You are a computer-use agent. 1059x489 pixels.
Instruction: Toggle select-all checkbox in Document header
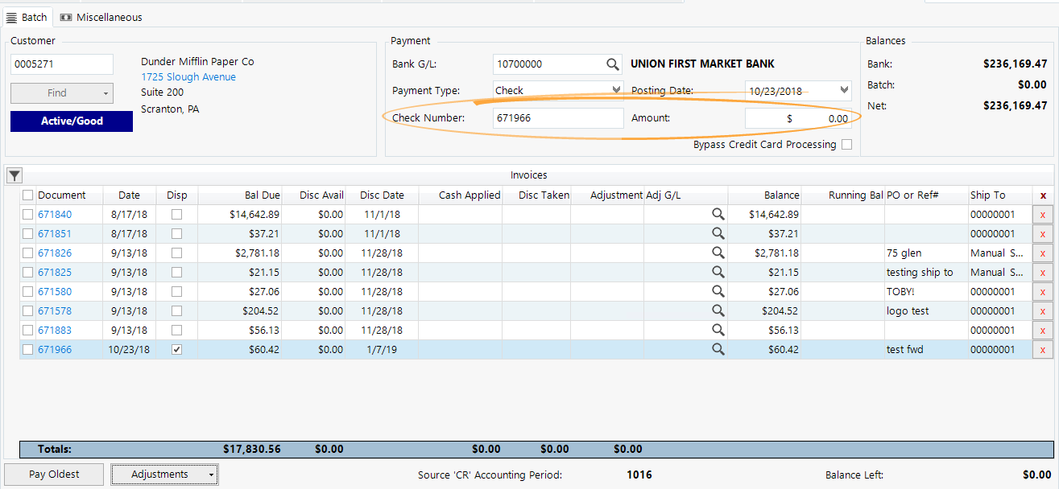28,195
